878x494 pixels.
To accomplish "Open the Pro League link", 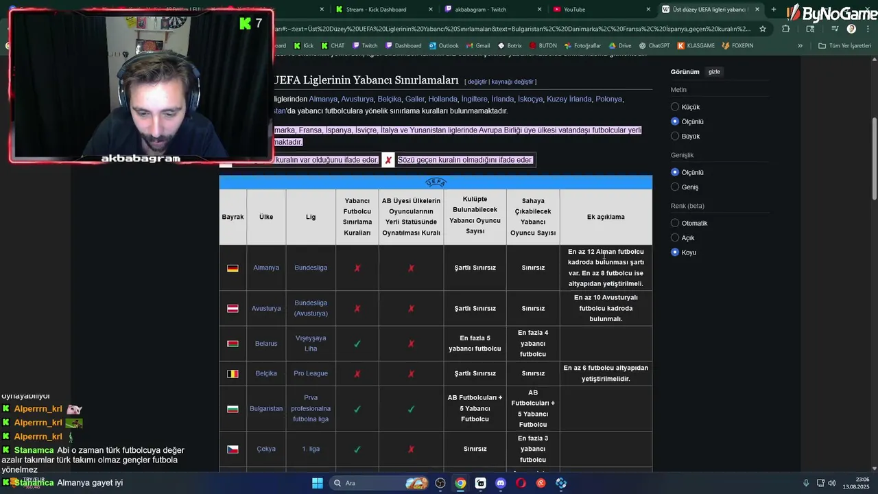I will click(311, 373).
